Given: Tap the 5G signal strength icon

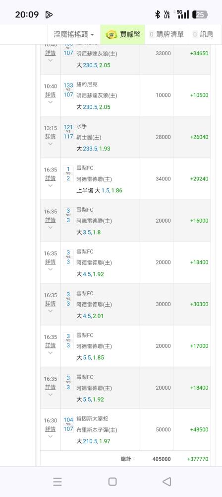Looking at the screenshot, I should click(183, 14).
